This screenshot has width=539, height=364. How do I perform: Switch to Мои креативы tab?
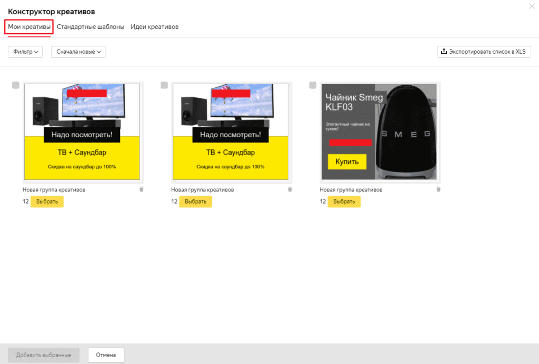[29, 27]
